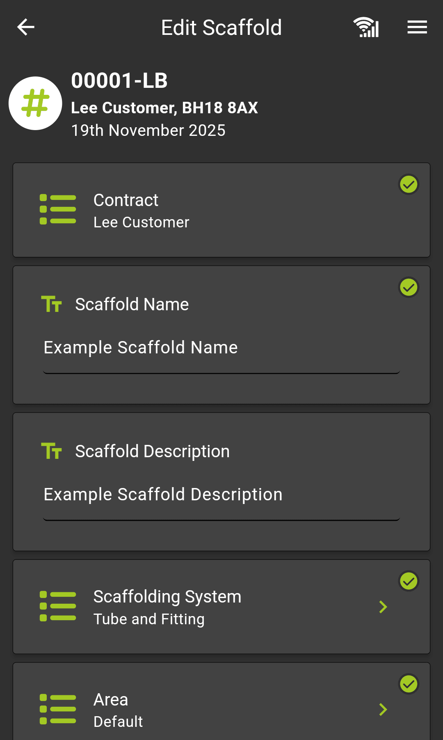Select the Tube and Fitting option
The image size is (443, 740).
coord(149,619)
